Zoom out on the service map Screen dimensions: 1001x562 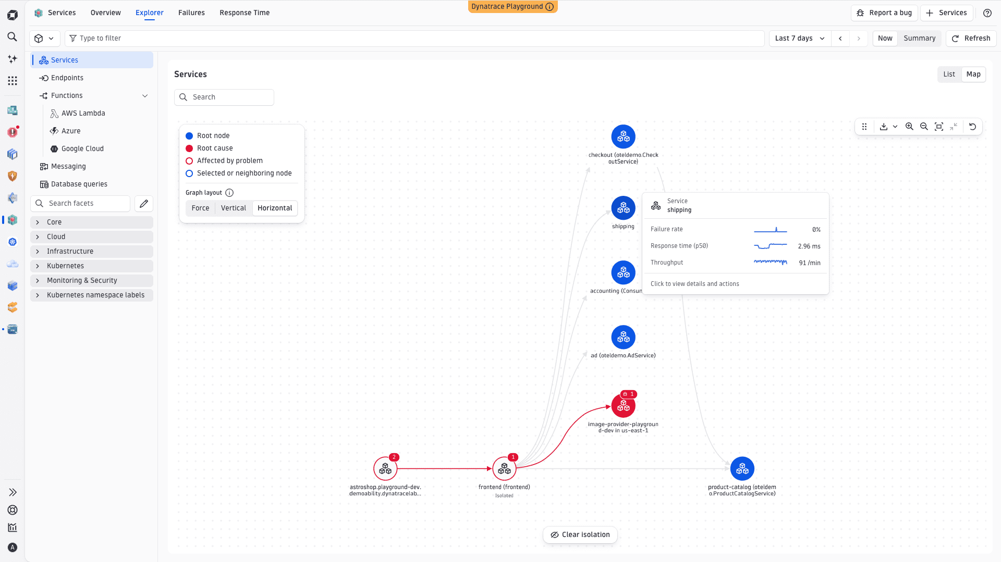(924, 127)
